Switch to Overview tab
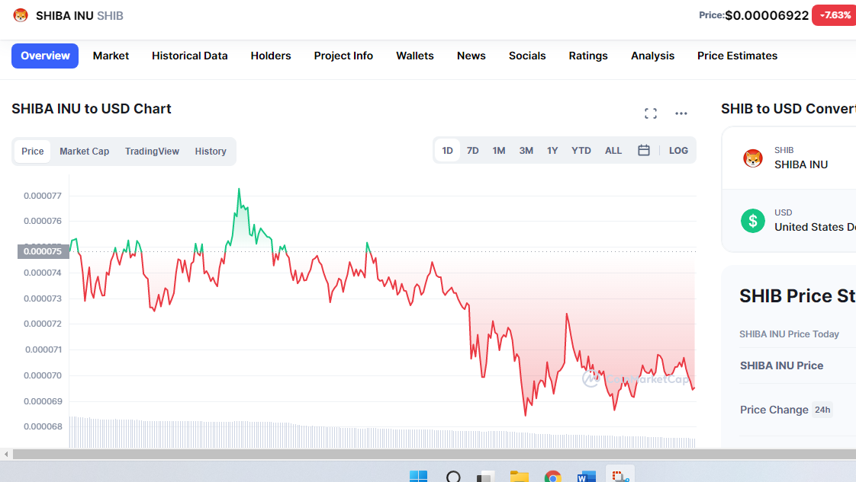 (45, 56)
